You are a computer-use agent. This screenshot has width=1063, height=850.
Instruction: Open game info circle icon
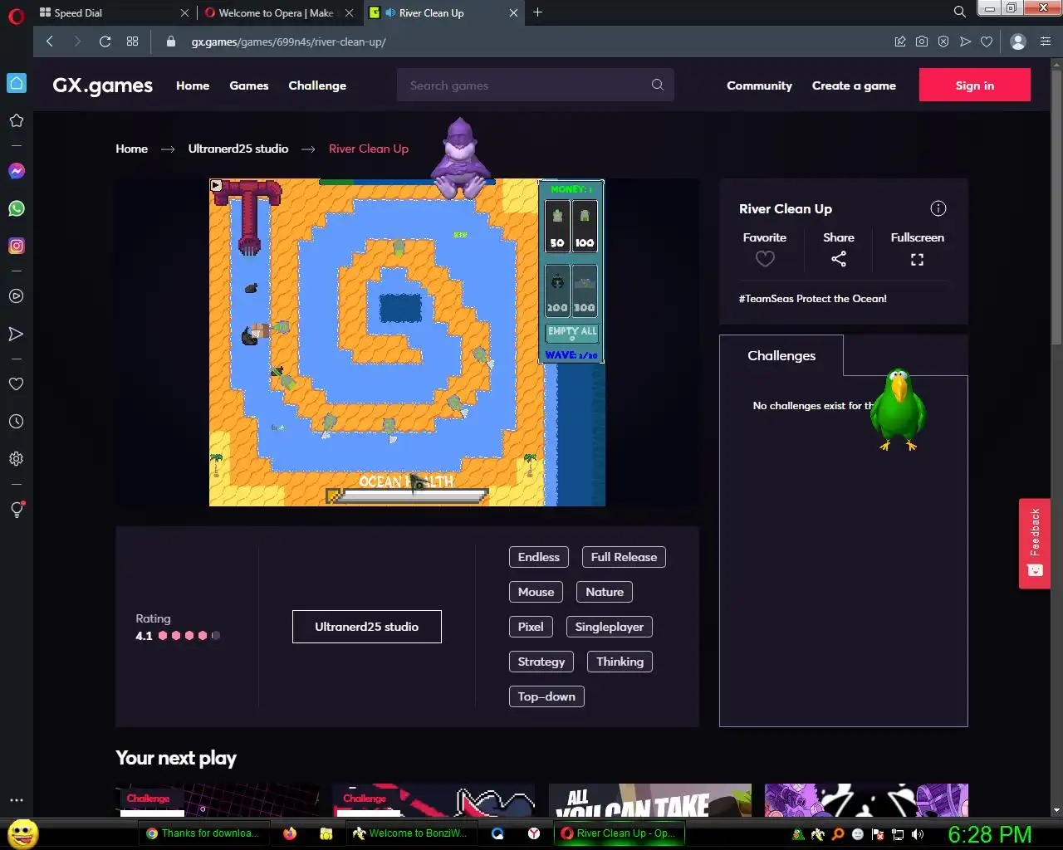pos(938,208)
